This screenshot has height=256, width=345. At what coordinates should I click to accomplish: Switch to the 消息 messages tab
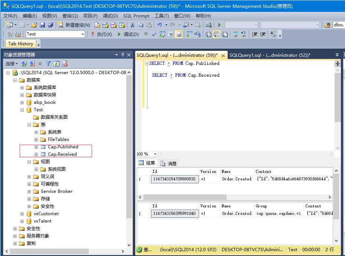coord(169,163)
